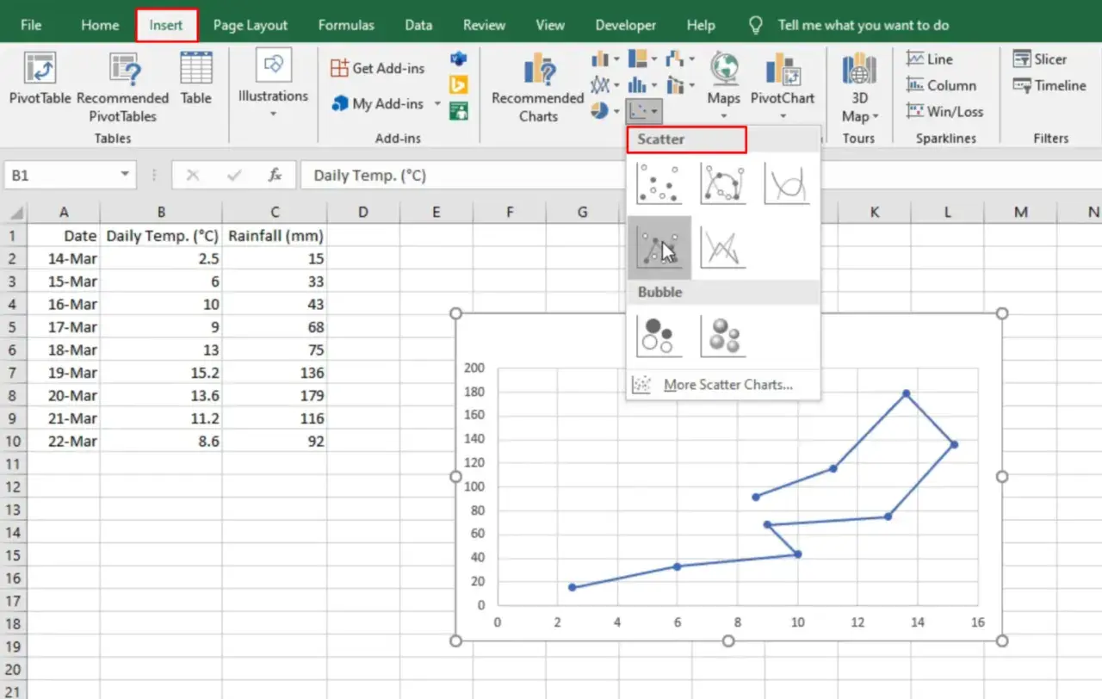This screenshot has width=1102, height=699.
Task: Click the Get Add-ins button
Action: coord(378,68)
